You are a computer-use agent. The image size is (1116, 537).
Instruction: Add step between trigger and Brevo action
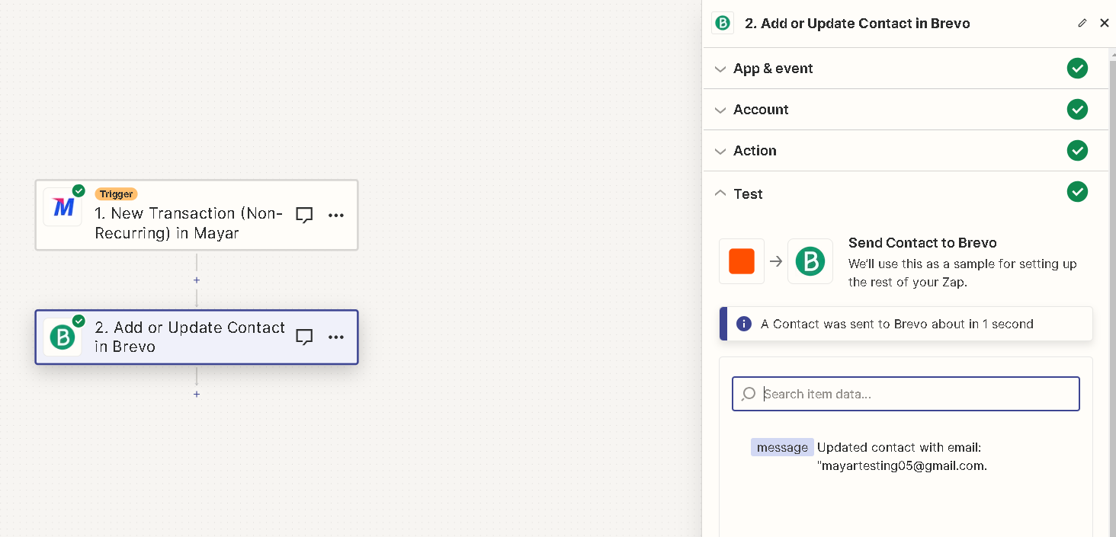[197, 280]
